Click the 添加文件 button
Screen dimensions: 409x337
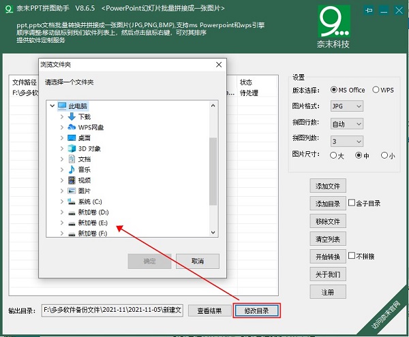(x=328, y=186)
